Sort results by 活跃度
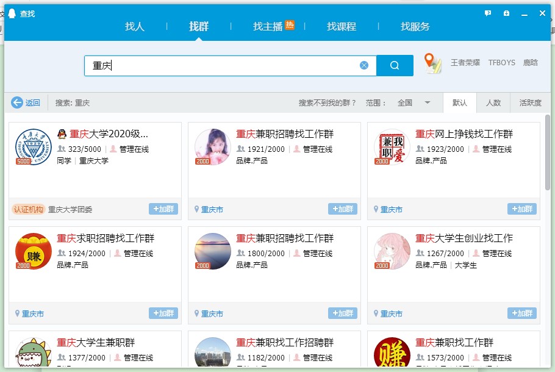555x372 pixels. click(530, 102)
